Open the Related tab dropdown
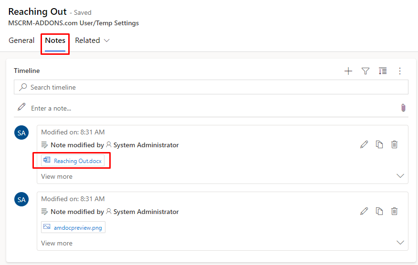Image resolution: width=418 pixels, height=265 pixels. (x=92, y=41)
